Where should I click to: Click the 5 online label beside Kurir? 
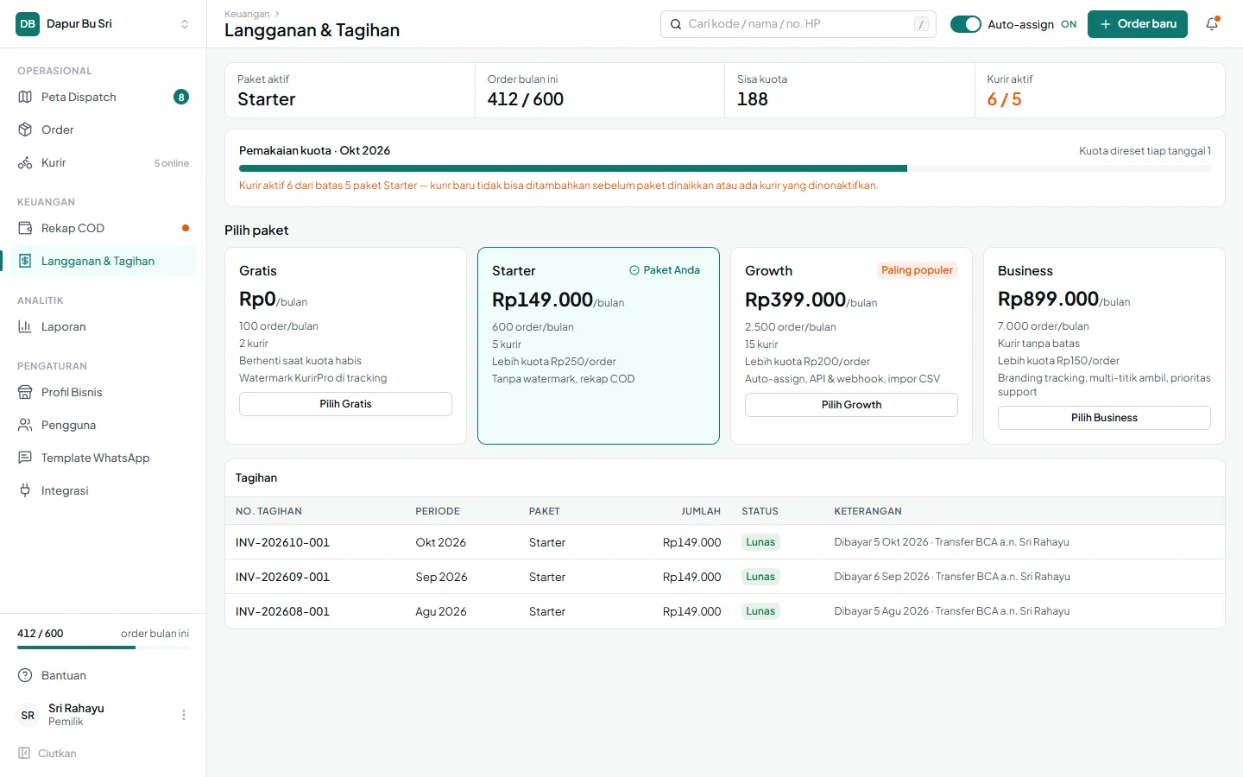pos(171,163)
